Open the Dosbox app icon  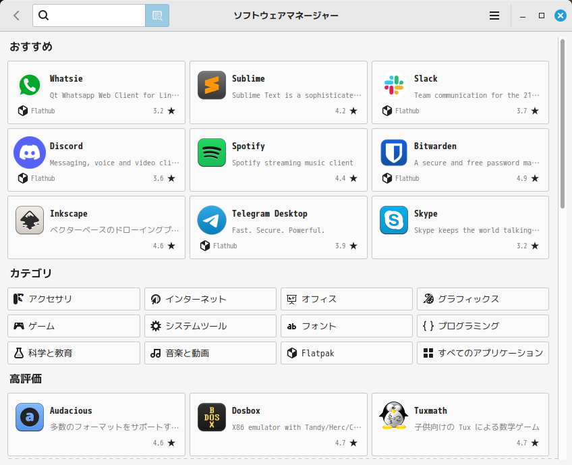(x=212, y=417)
